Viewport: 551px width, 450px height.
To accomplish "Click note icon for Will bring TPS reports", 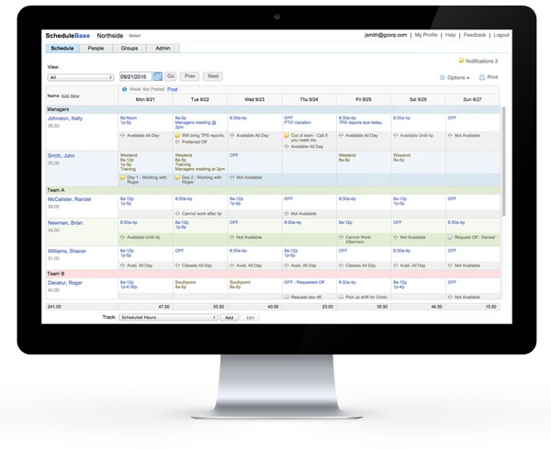I will click(177, 135).
